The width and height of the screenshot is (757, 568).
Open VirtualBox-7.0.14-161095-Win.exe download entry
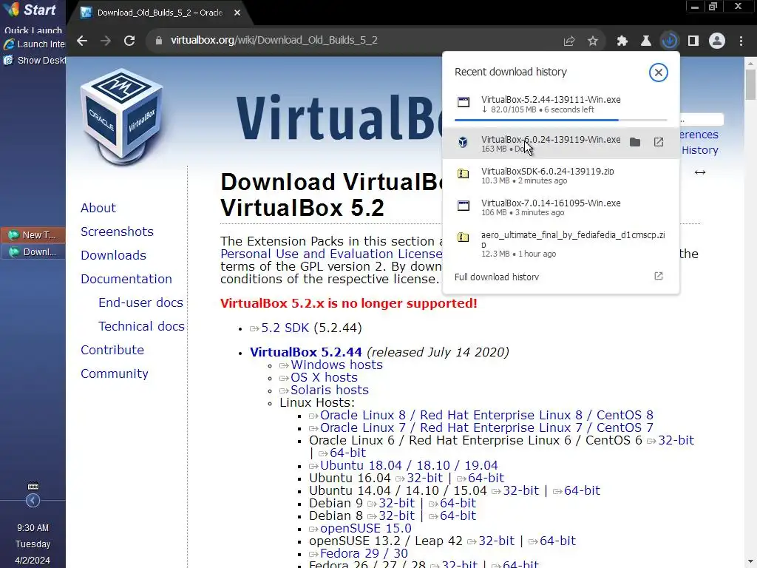click(x=560, y=207)
